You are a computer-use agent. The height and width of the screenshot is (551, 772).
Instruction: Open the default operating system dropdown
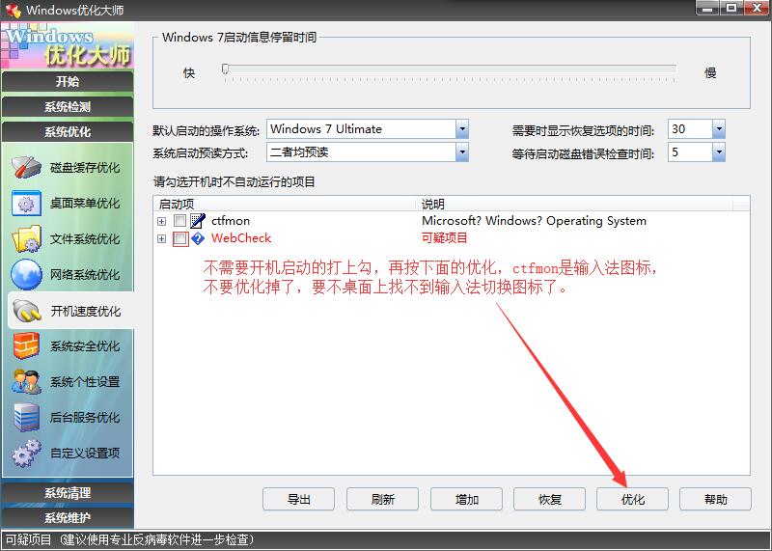462,129
